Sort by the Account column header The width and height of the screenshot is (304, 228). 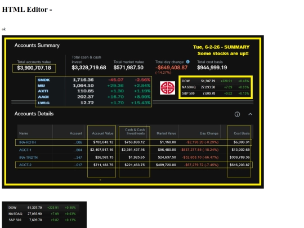(x=76, y=133)
